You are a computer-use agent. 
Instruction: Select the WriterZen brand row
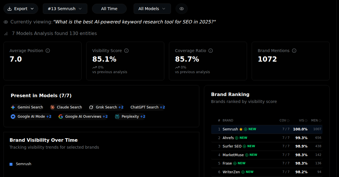click(x=267, y=172)
